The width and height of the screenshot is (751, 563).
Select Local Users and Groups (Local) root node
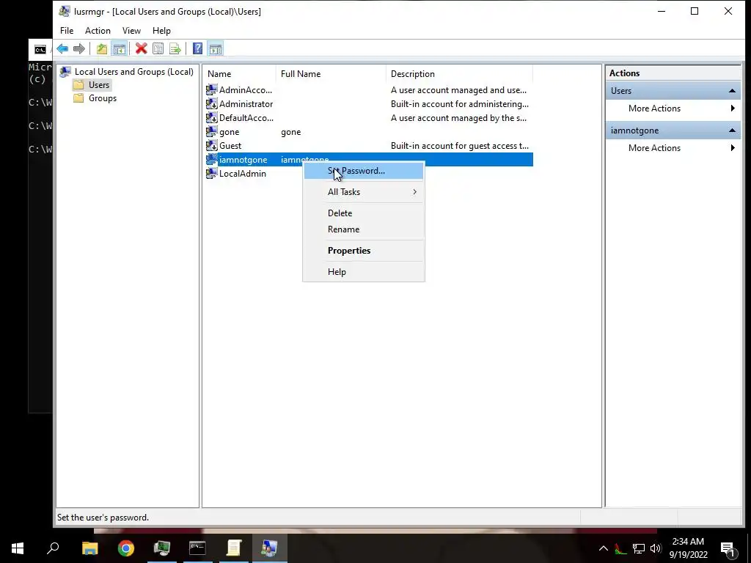tap(133, 71)
